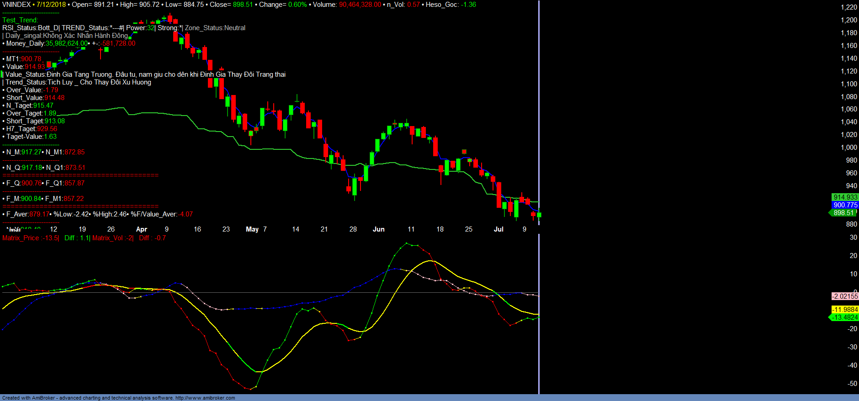Image resolution: width=859 pixels, height=401 pixels.
Task: Click the VNINDEX ticker name in title
Action: tap(16, 5)
